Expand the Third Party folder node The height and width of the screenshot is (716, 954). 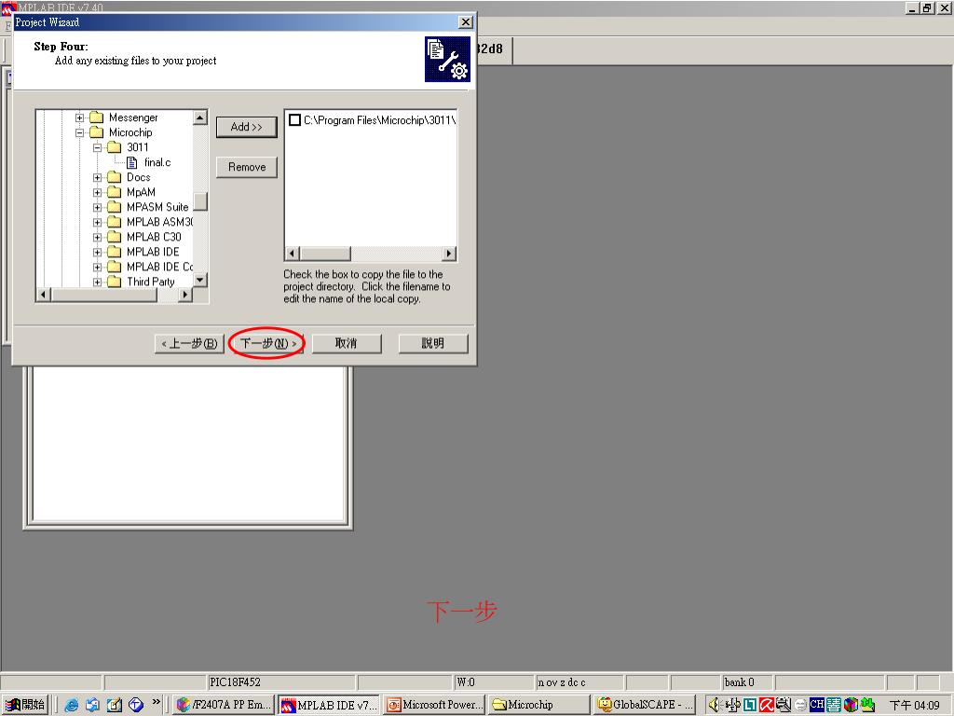pos(97,282)
